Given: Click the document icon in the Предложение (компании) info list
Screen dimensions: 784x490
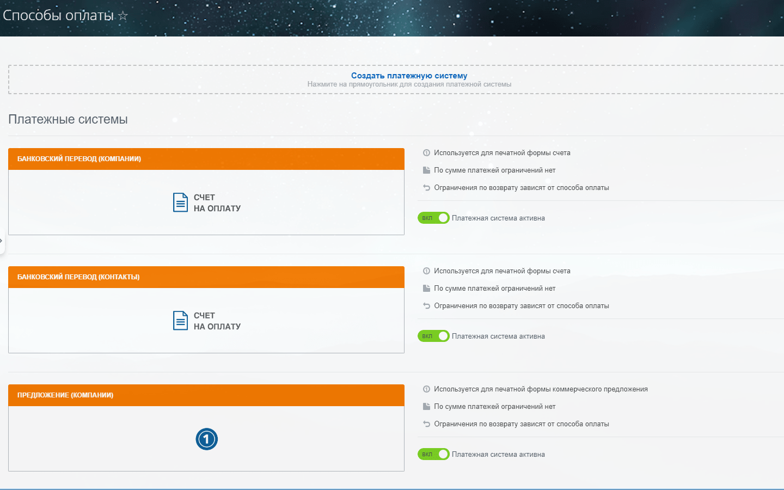Looking at the screenshot, I should coord(426,406).
